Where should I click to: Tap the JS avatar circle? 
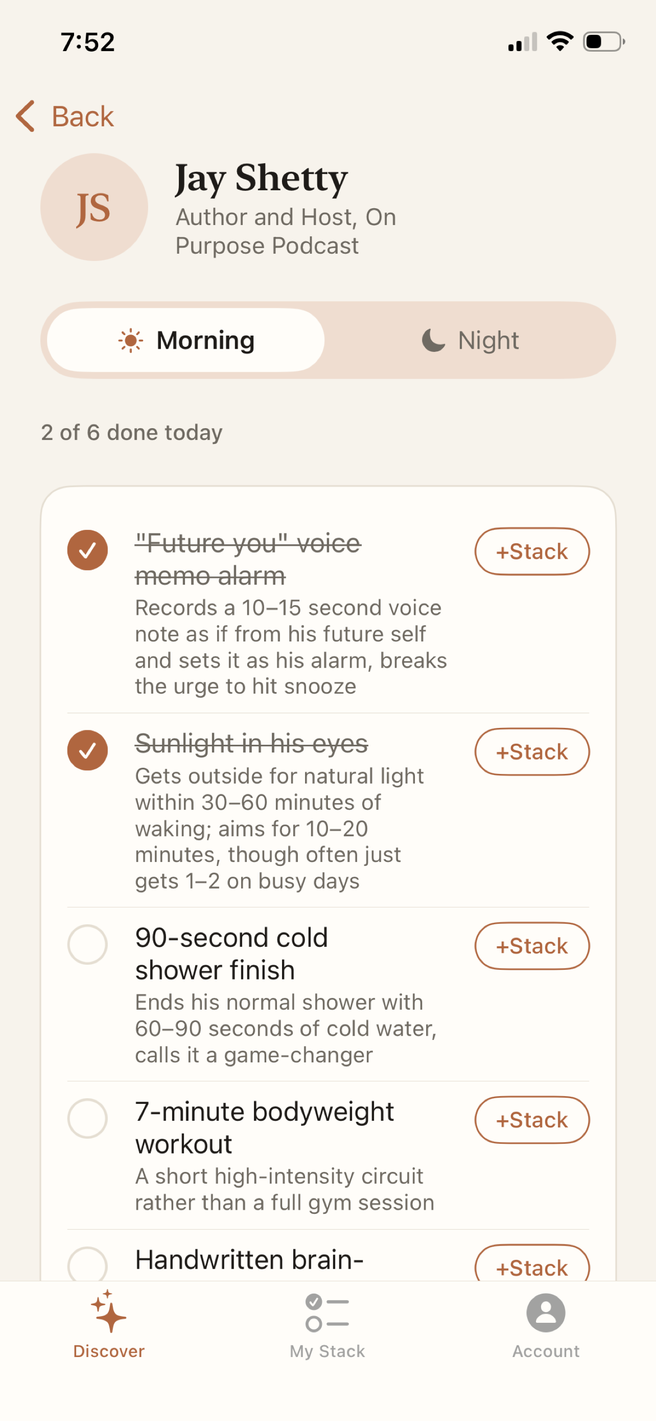point(94,207)
